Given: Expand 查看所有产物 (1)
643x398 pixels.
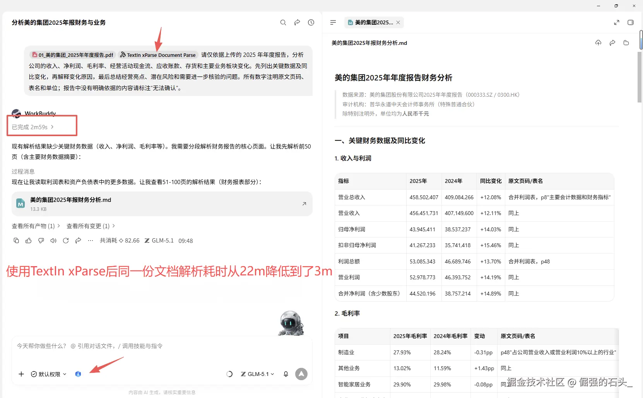Looking at the screenshot, I should tap(36, 226).
